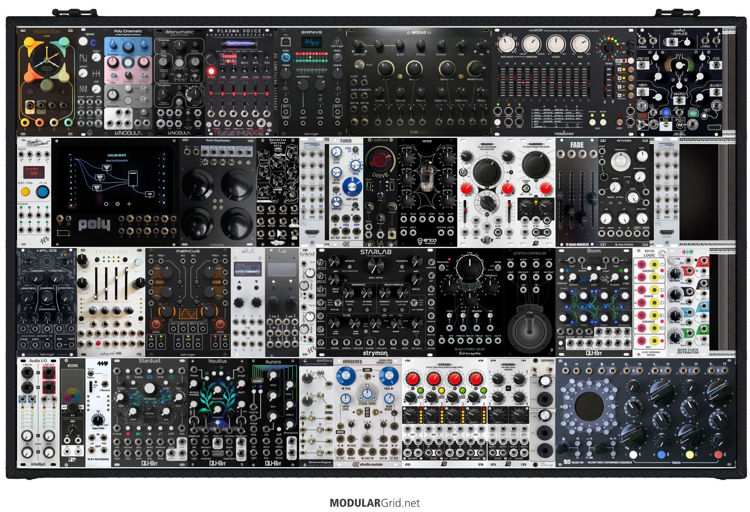This screenshot has width=750, height=512.
Task: Enable the Hold button on Black Stereo Delay
Action: (450, 316)
